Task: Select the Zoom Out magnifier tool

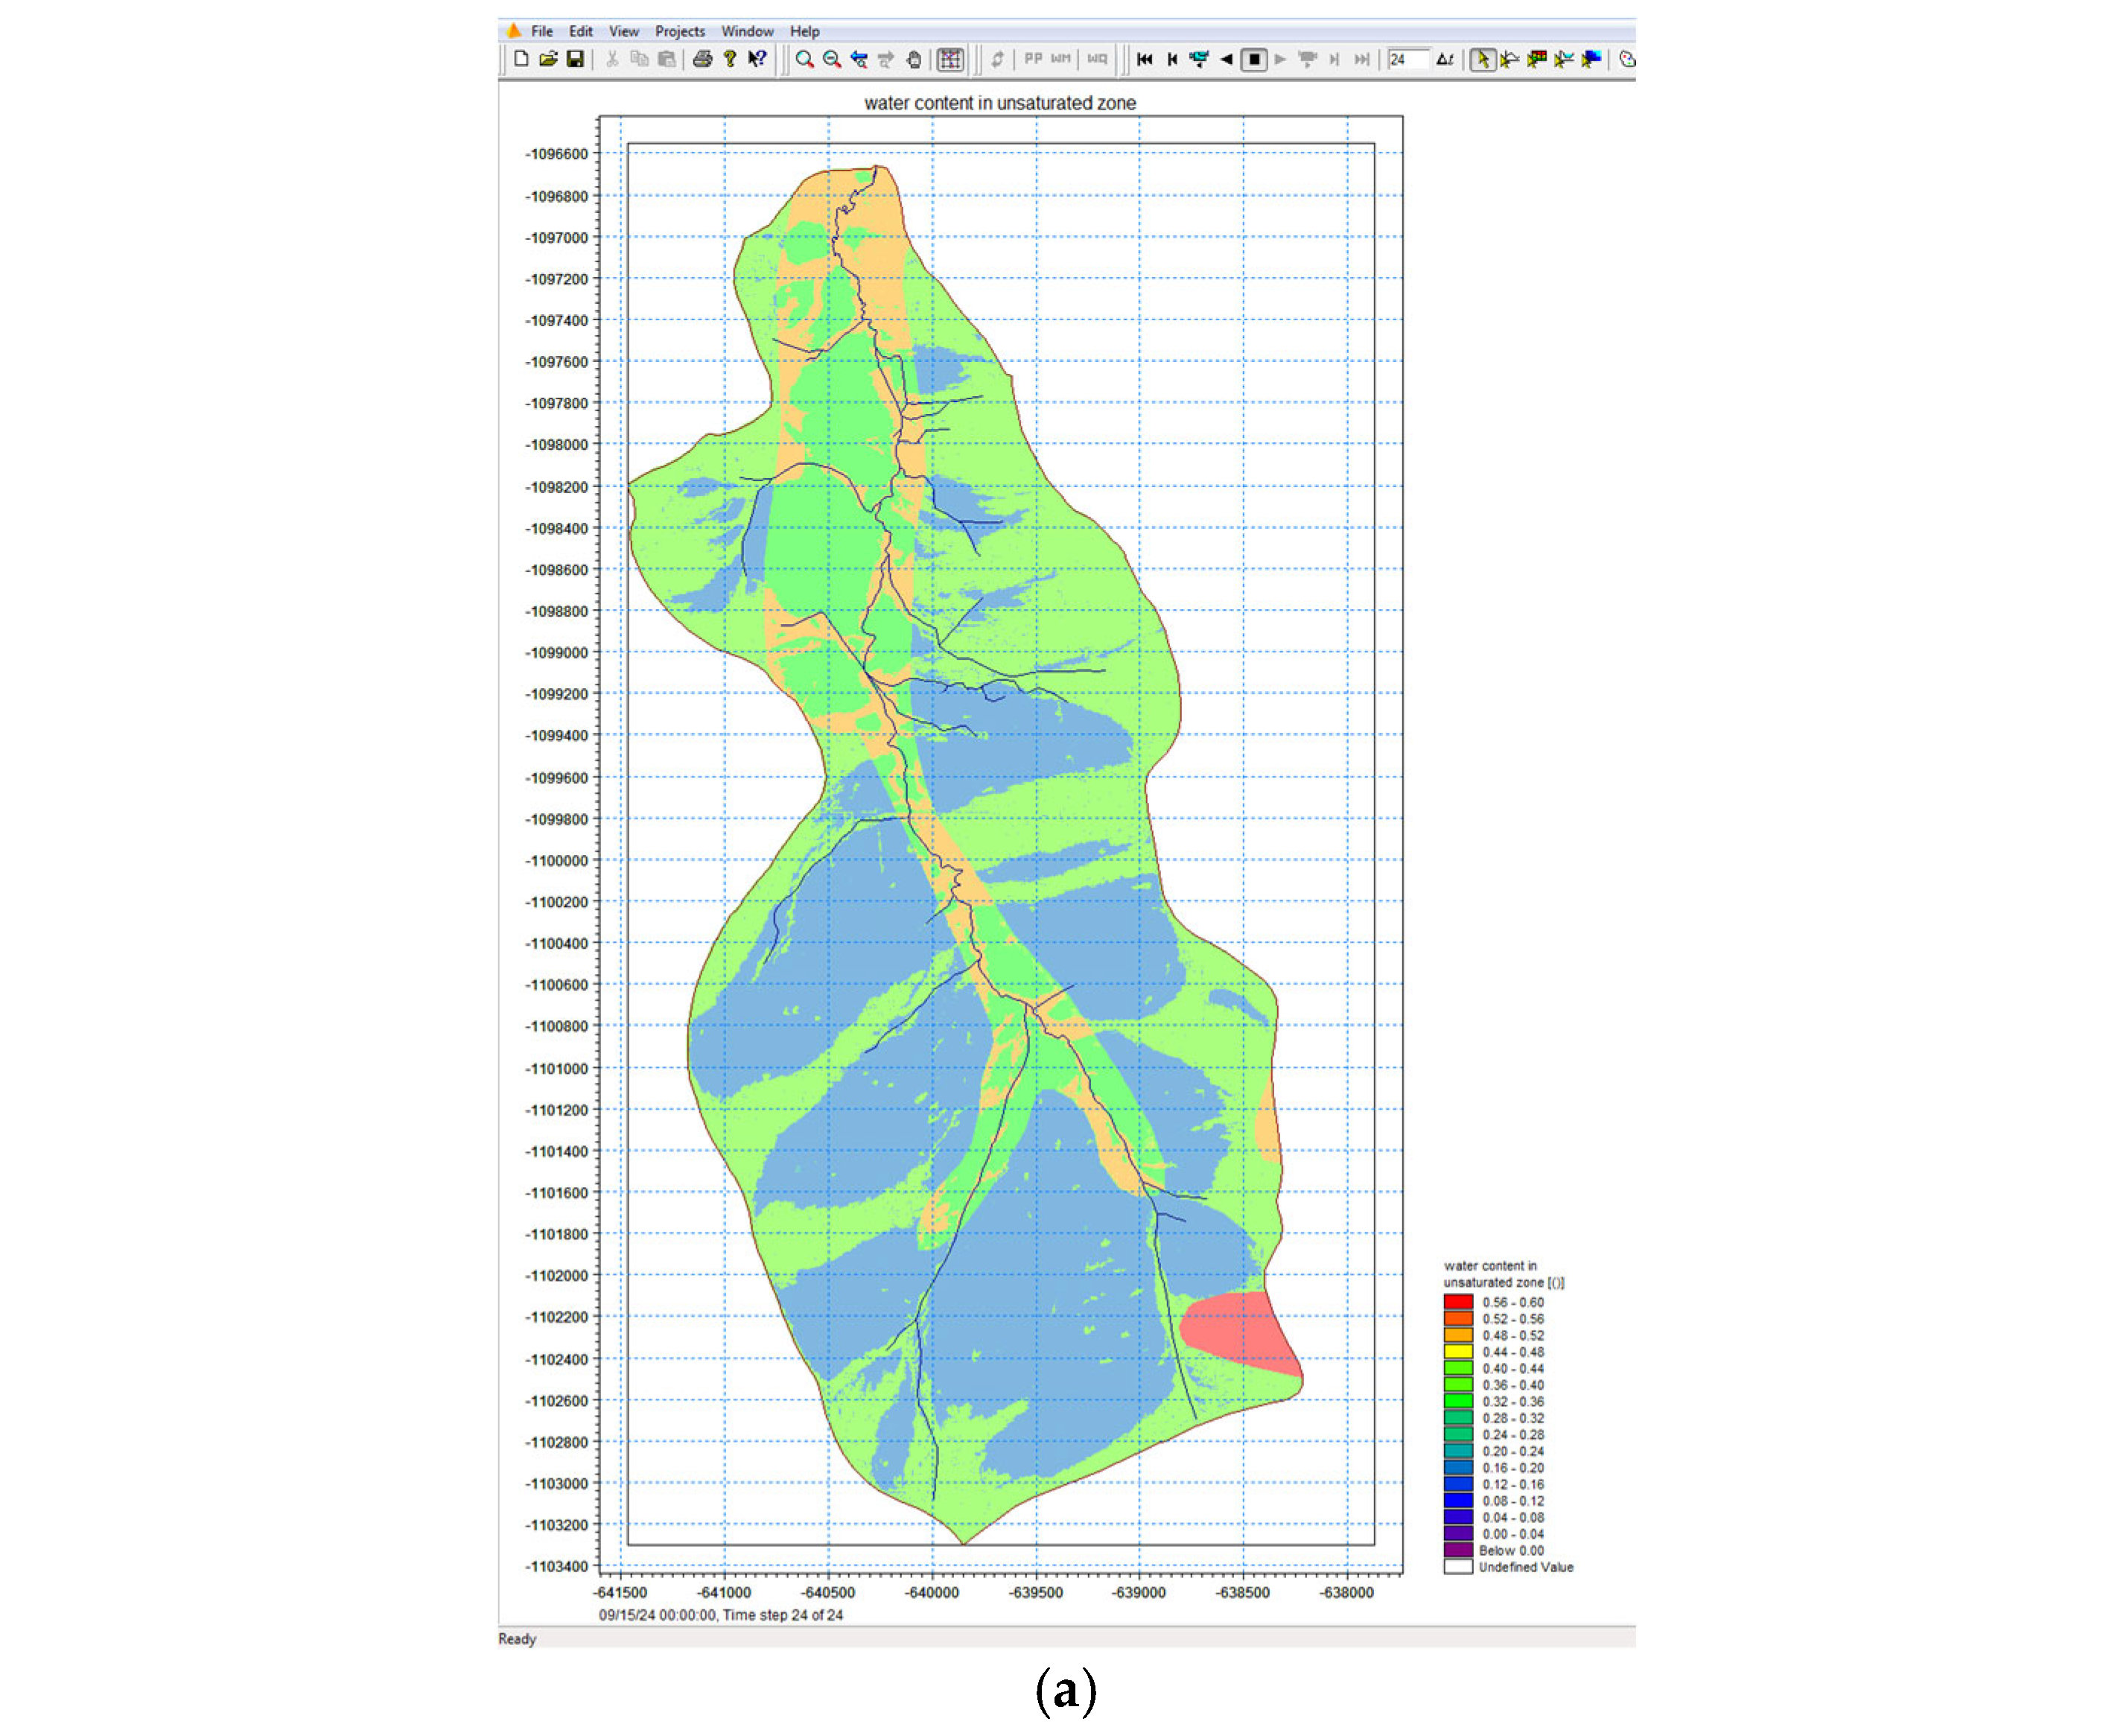Action: coord(831,59)
